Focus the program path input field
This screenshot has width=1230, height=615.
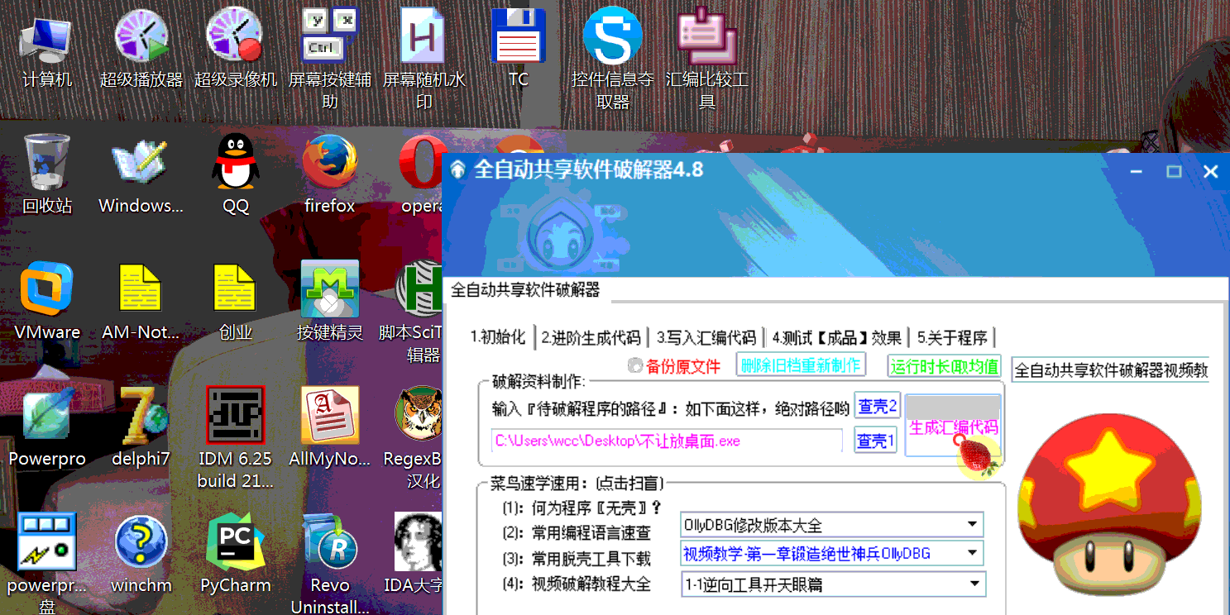pyautogui.click(x=667, y=441)
